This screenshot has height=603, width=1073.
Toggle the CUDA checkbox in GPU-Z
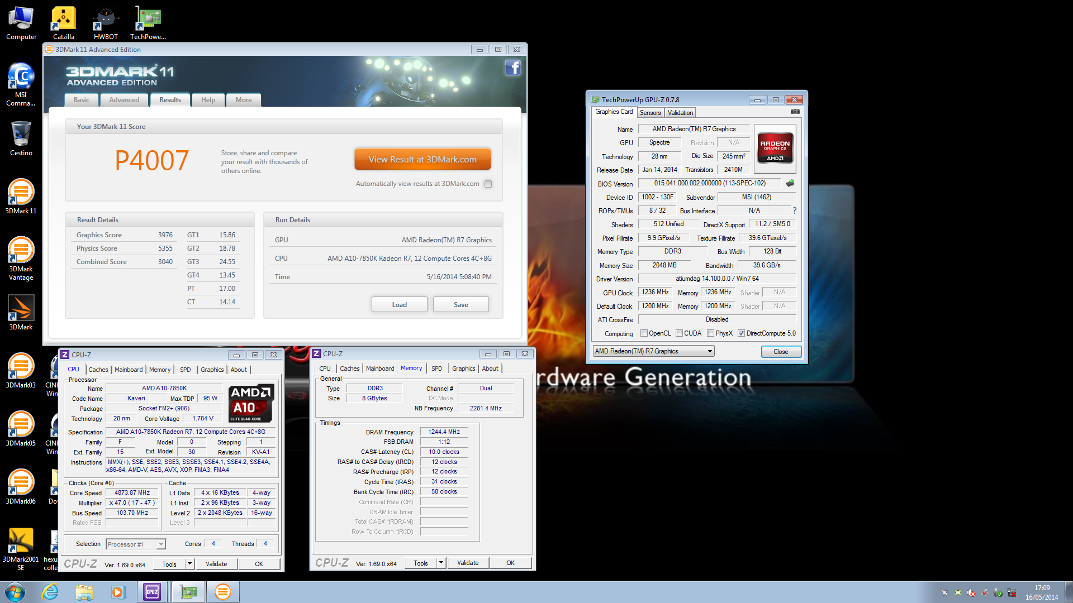click(x=679, y=333)
